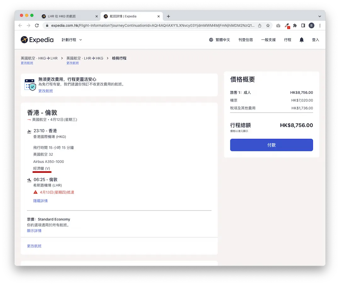
Task: Click the browser back arrow
Action: coord(20,26)
